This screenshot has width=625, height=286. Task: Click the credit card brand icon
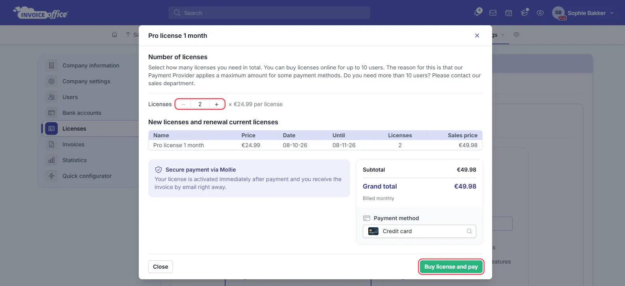[x=373, y=231]
